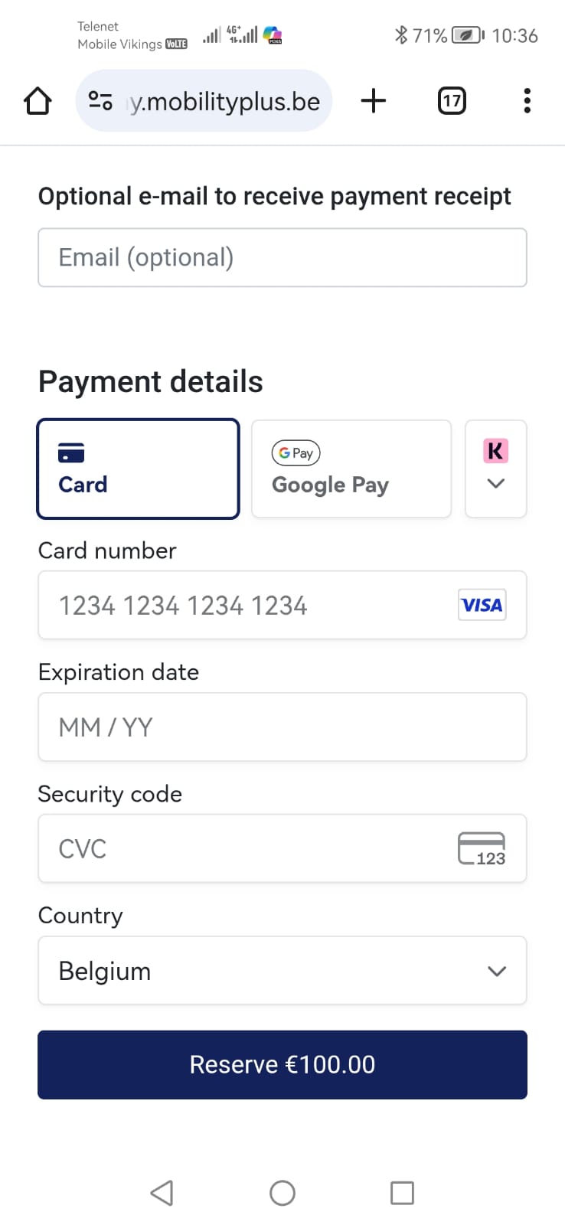
Task: Open a new tab with plus icon
Action: (374, 100)
